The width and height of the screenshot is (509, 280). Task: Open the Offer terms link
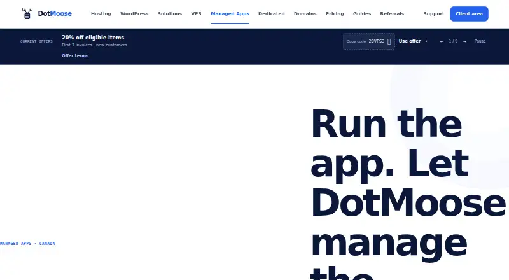coord(75,55)
